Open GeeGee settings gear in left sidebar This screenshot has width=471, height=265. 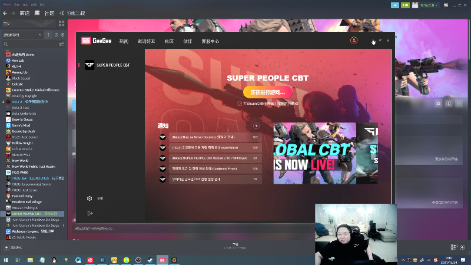coord(89,198)
